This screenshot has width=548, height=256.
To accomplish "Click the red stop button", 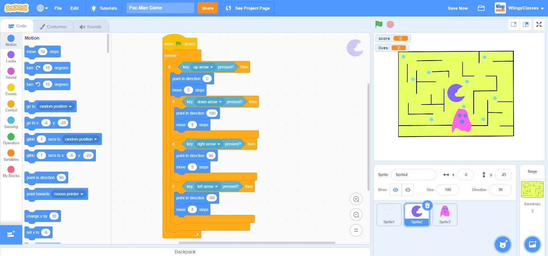I will pyautogui.click(x=390, y=24).
